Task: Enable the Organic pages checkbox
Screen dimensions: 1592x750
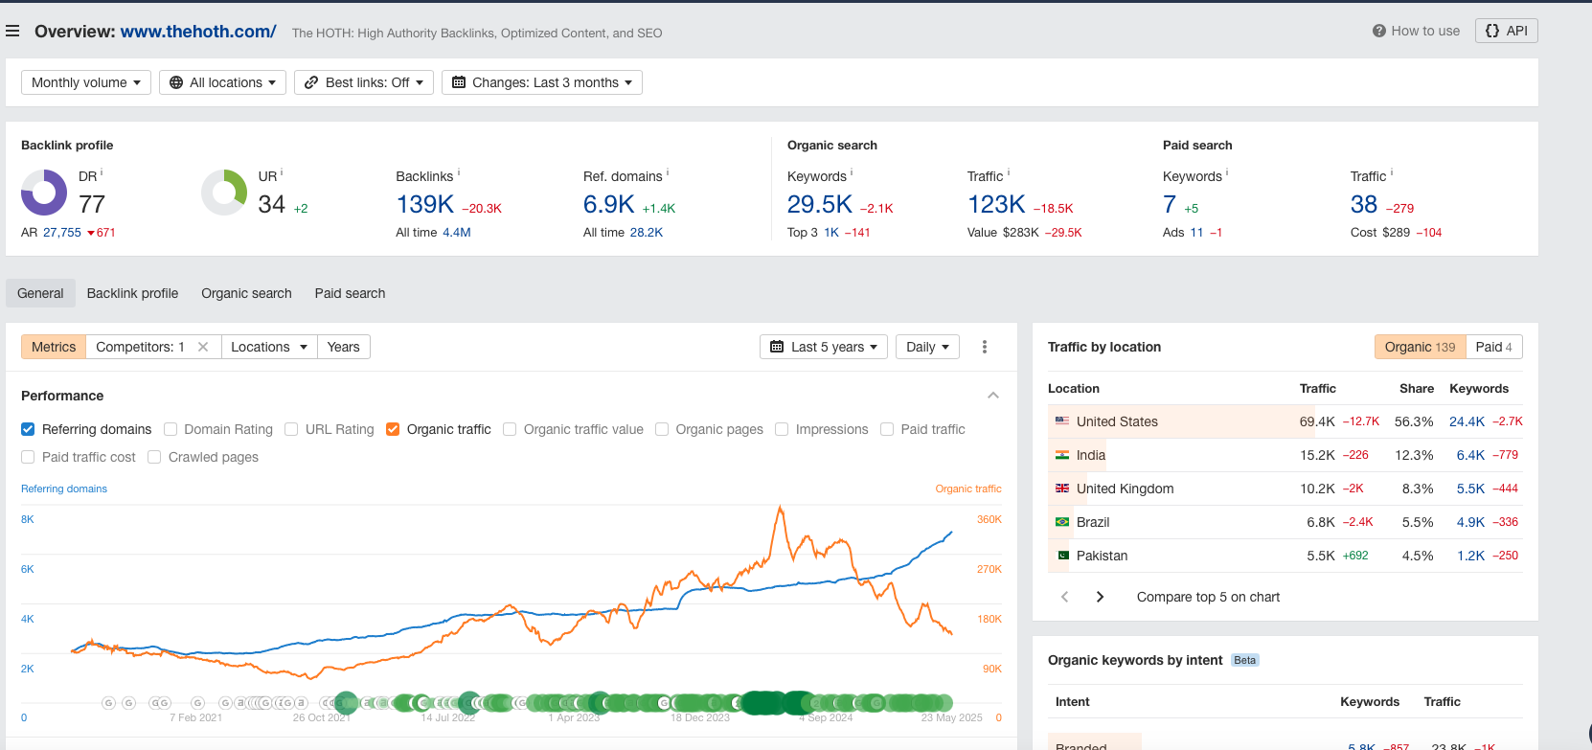Action: [662, 429]
